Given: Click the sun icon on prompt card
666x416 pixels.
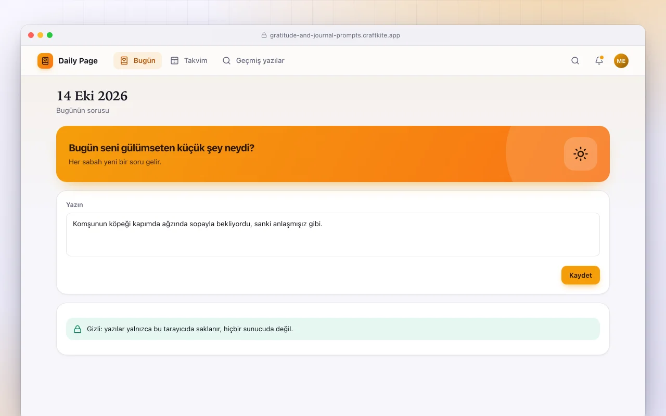Looking at the screenshot, I should point(581,154).
